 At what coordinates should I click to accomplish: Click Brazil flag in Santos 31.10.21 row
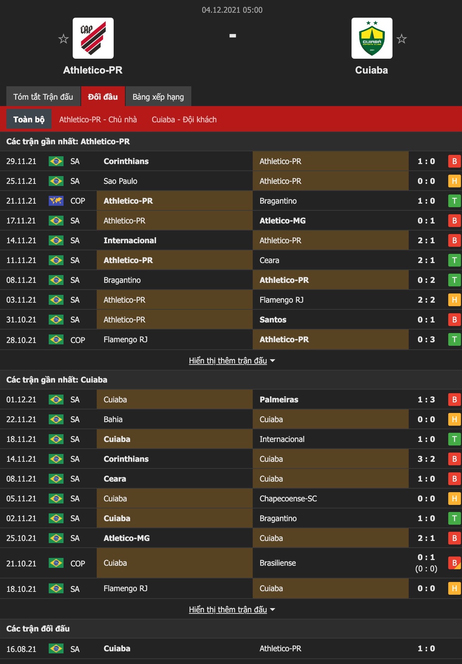coord(56,320)
